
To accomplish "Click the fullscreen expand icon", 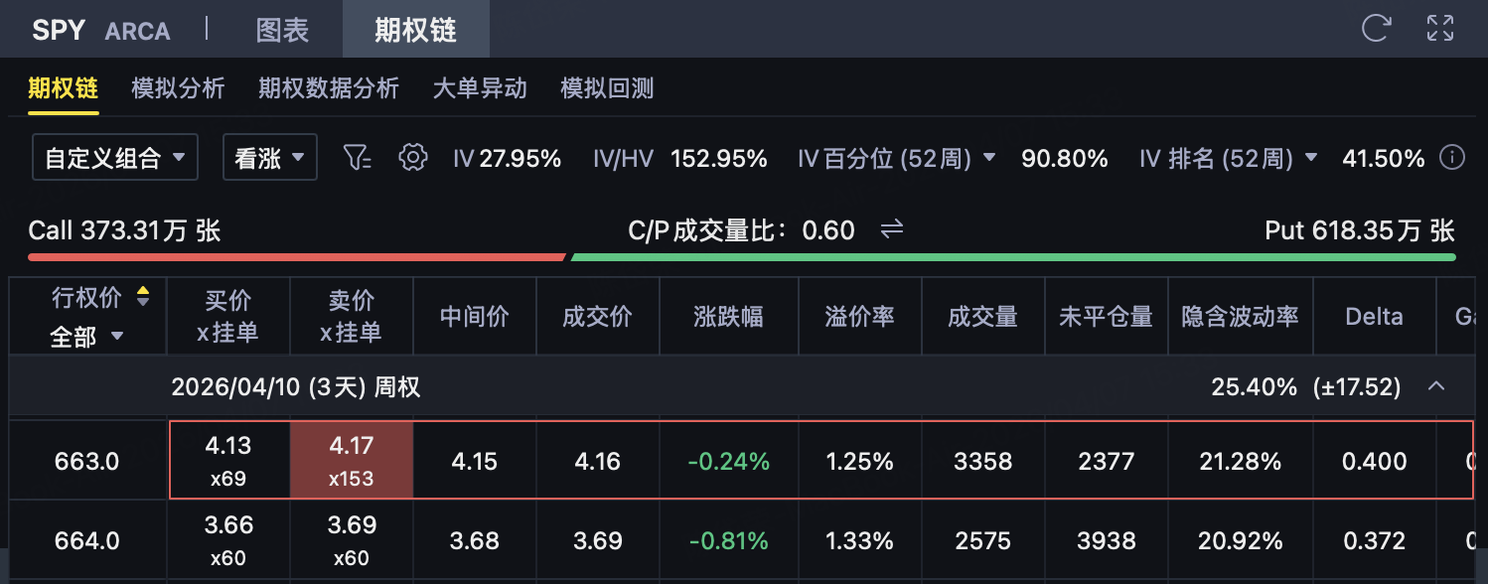I will pyautogui.click(x=1439, y=28).
